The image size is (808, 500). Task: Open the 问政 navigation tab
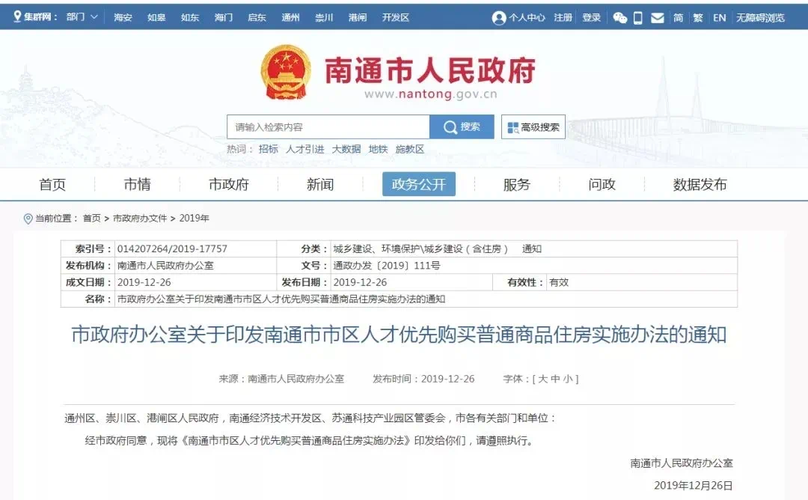click(602, 184)
